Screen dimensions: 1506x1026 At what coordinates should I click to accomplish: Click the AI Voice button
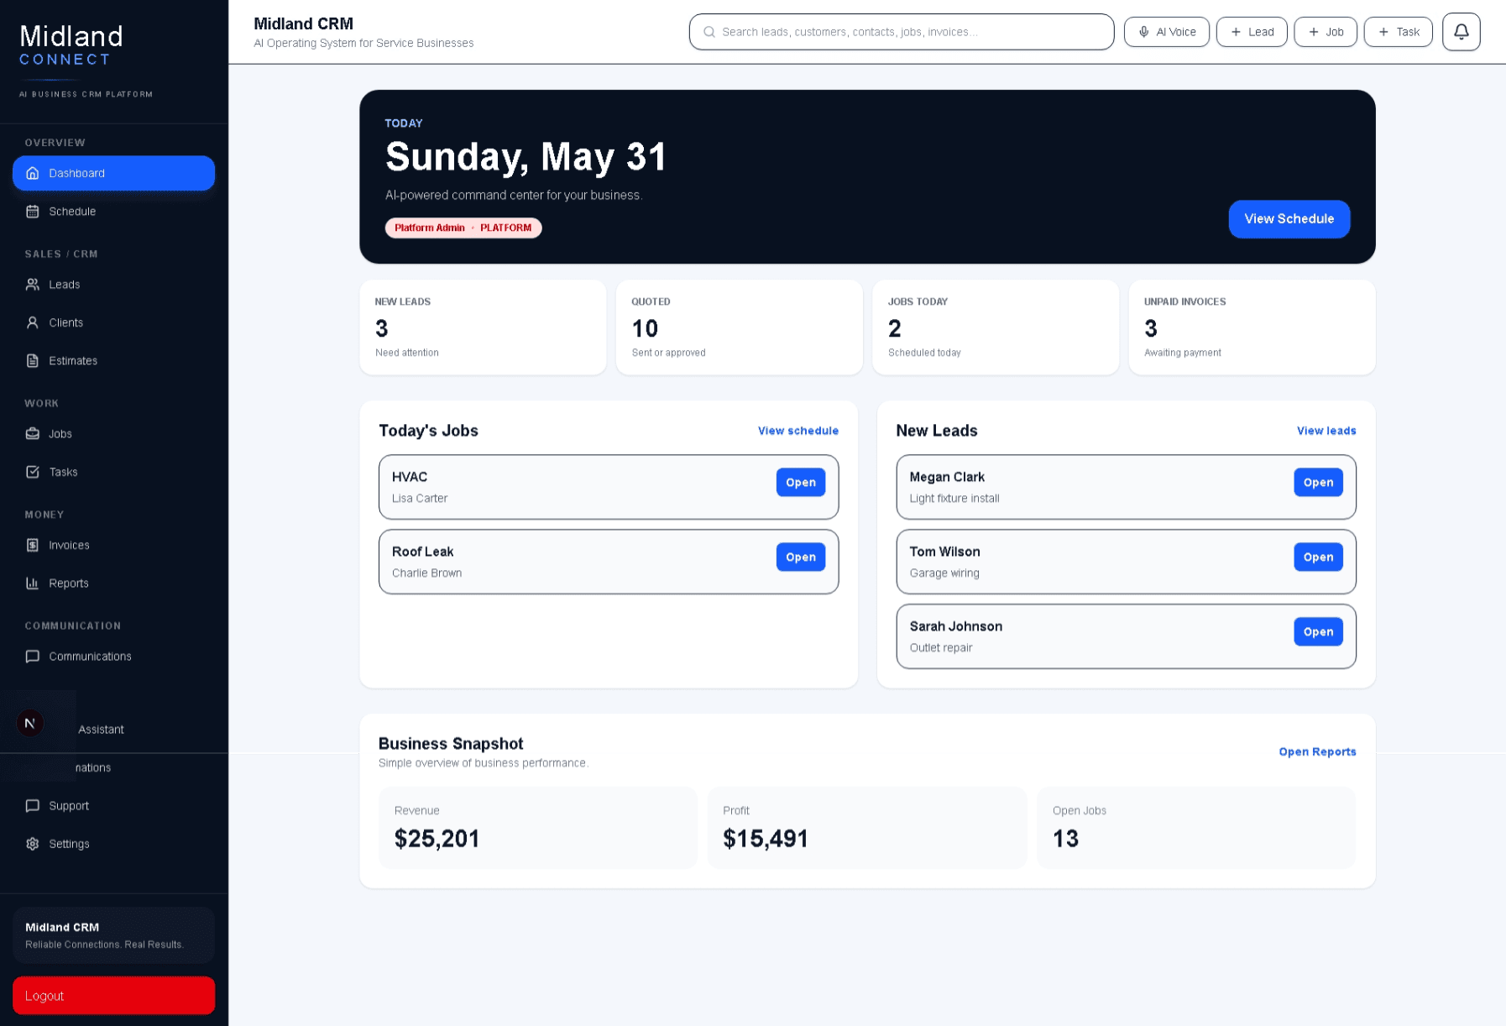click(1166, 32)
